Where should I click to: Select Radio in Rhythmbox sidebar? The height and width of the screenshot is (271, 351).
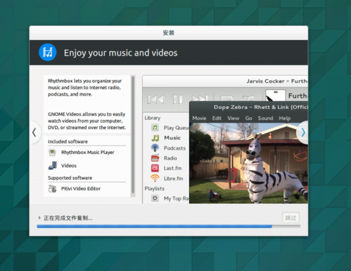tap(170, 158)
